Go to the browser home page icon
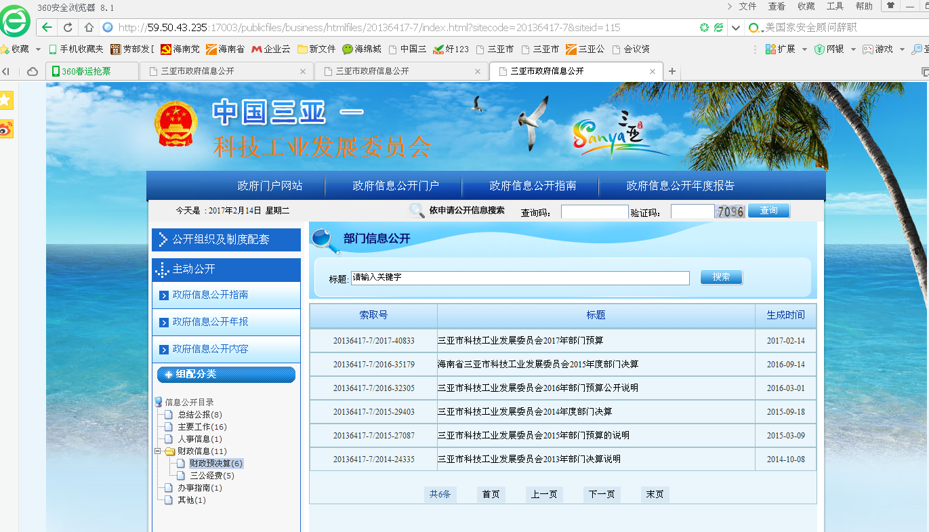 pyautogui.click(x=89, y=28)
